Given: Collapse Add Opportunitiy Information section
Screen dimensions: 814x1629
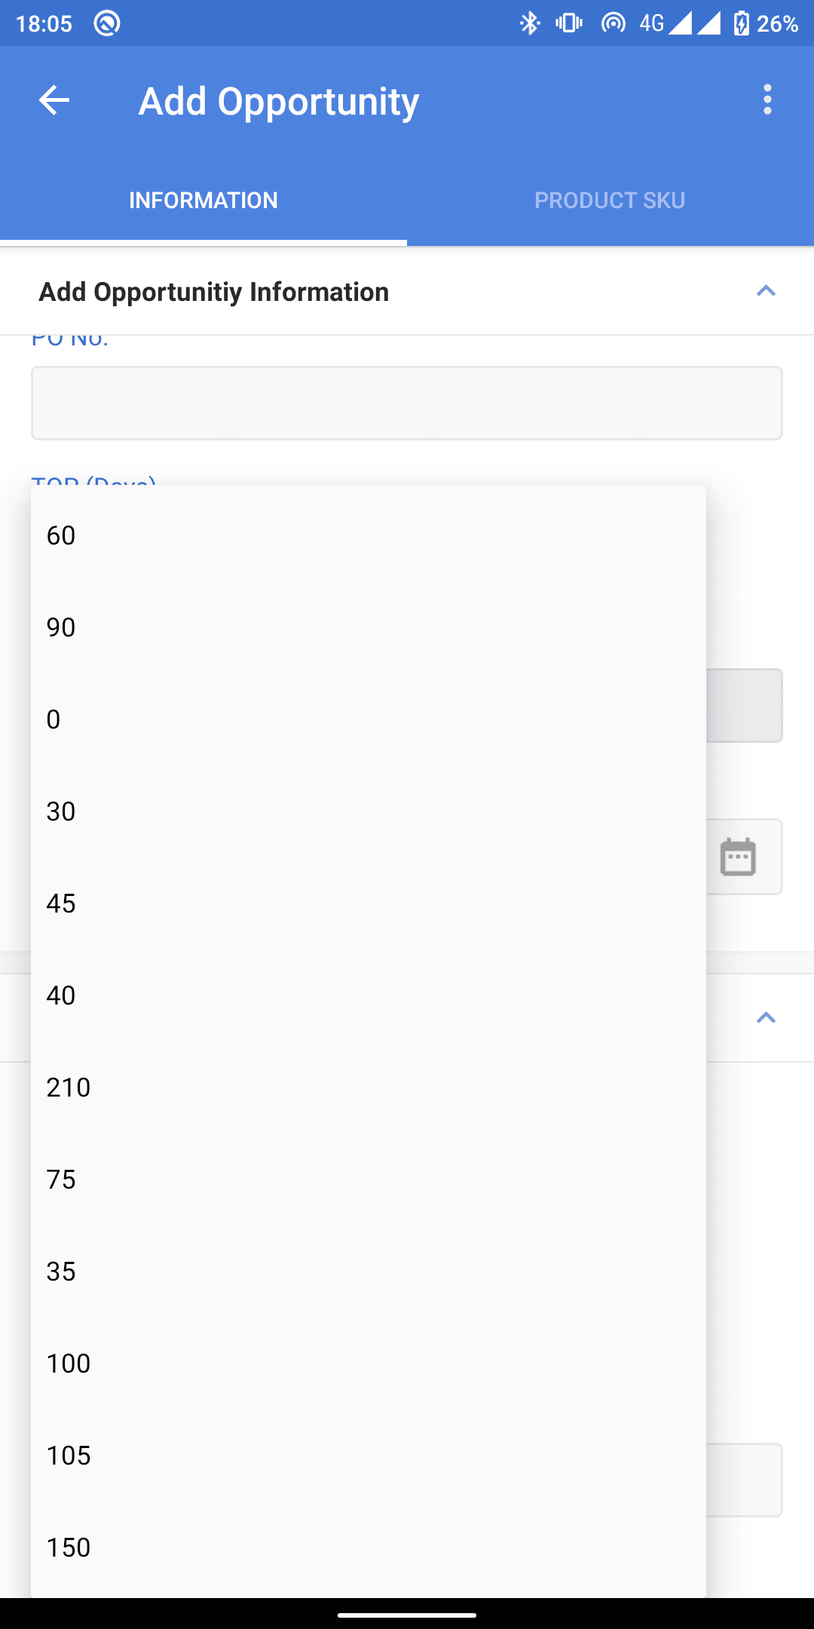Looking at the screenshot, I should [766, 291].
